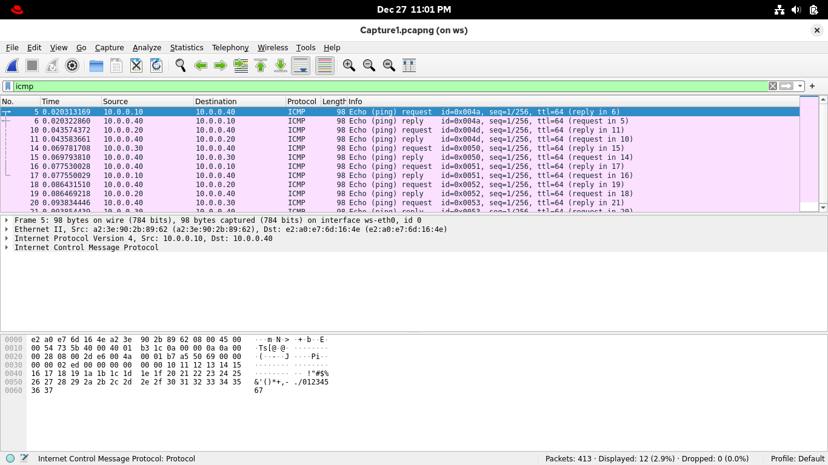Click the find packet magnifier icon

[181, 65]
